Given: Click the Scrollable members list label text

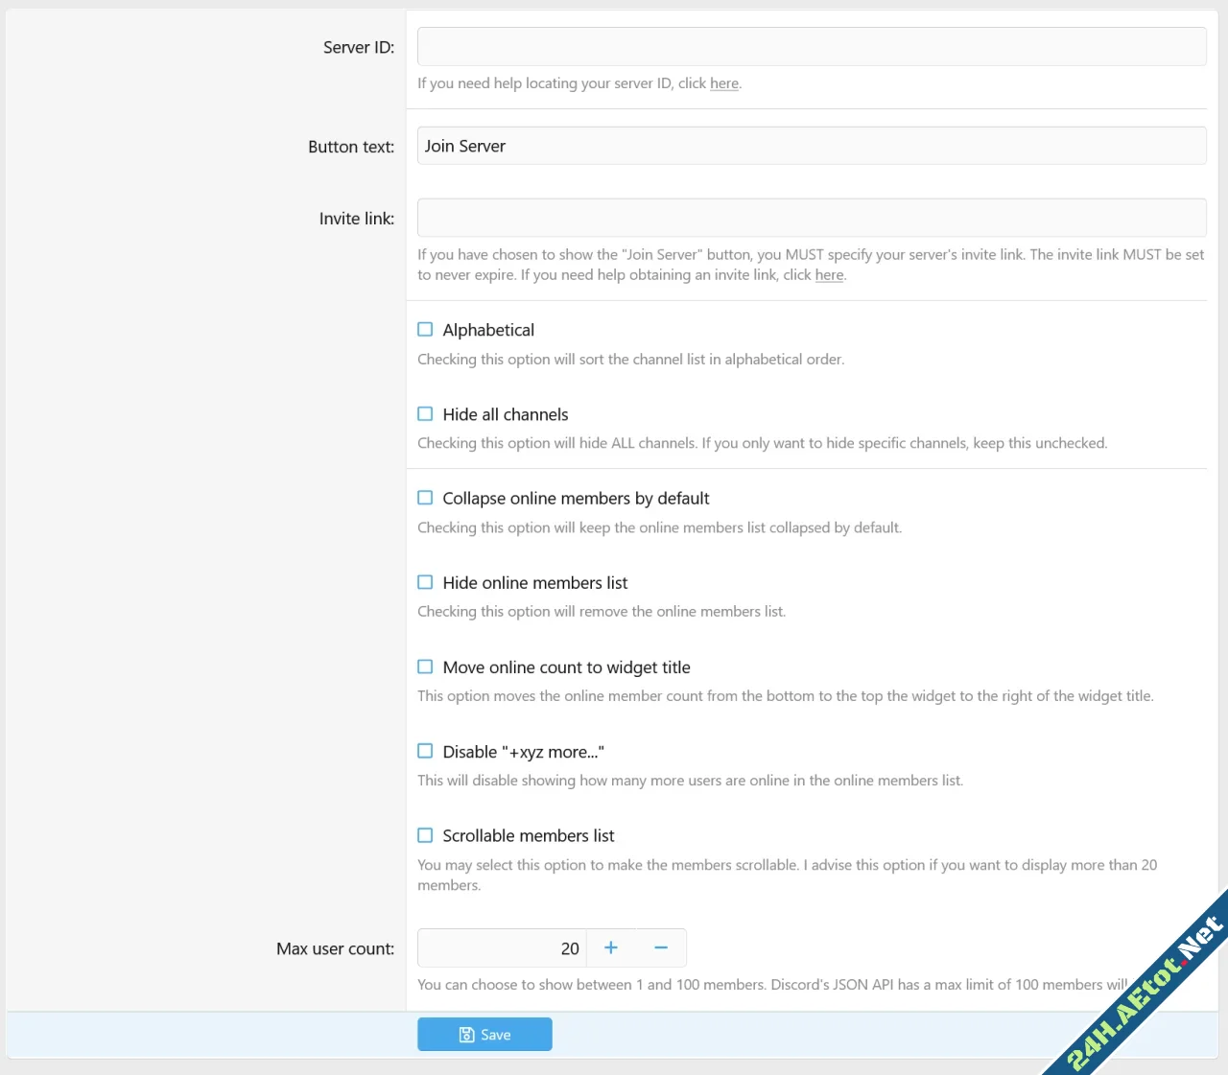Looking at the screenshot, I should tap(529, 835).
